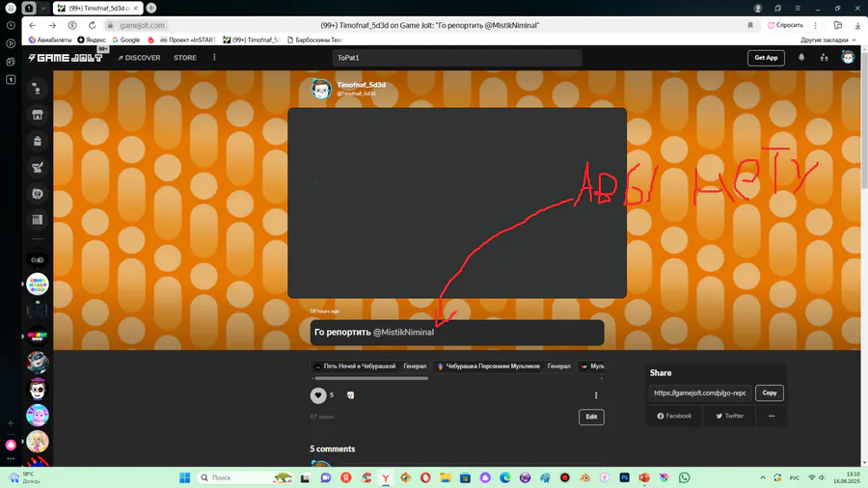Open the user avatar menu in header
868x488 pixels.
coord(848,57)
